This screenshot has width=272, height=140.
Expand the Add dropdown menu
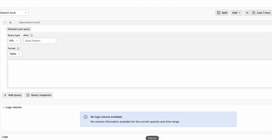pyautogui.click(x=236, y=13)
